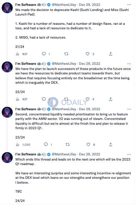Open @MatthewLilley handle on the first tweet

coord(64,5)
